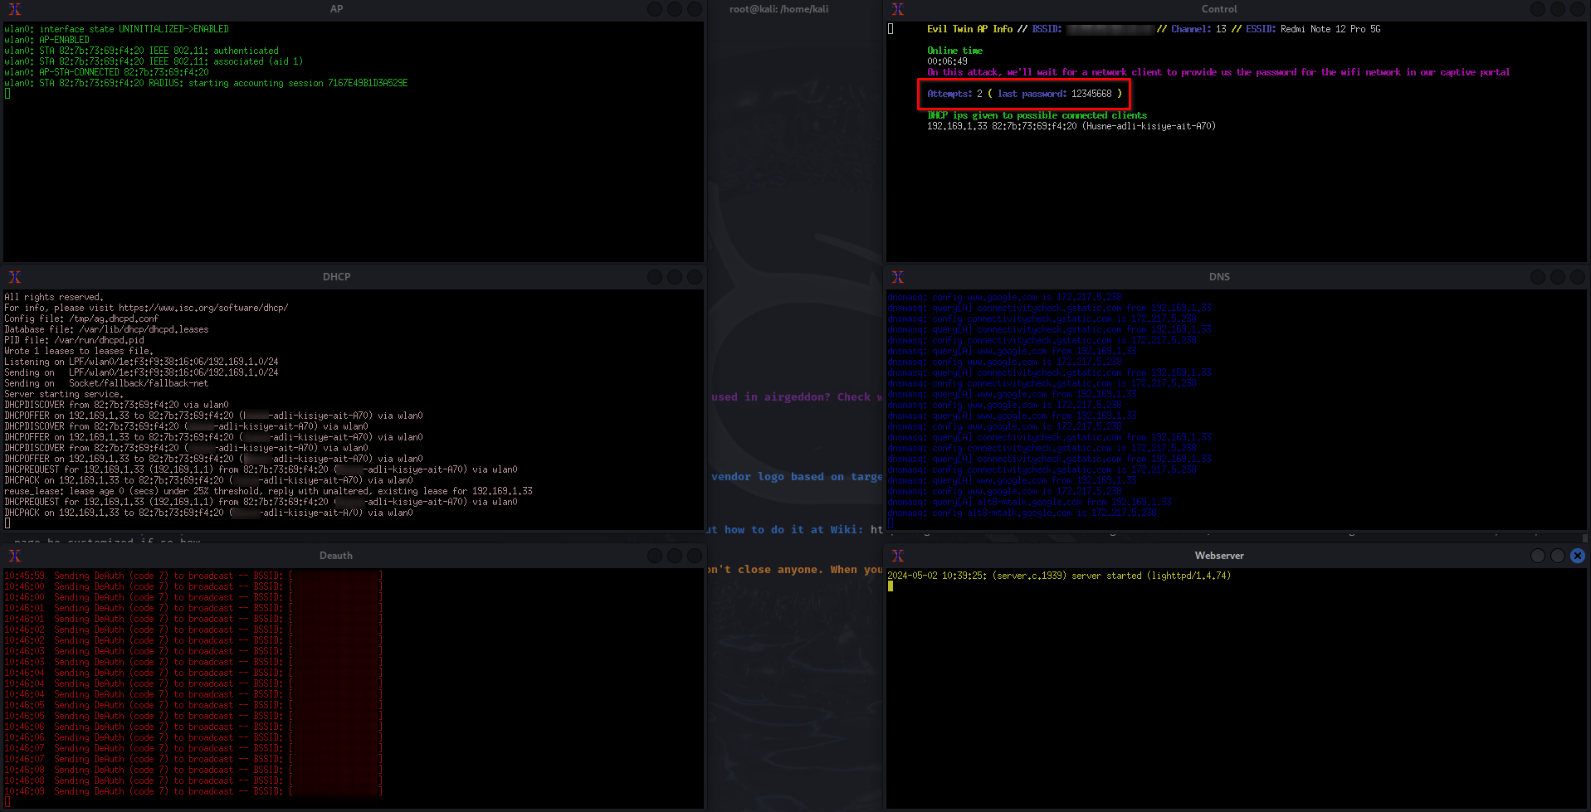Open the DNS window's title bar icon
Image resolution: width=1591 pixels, height=812 pixels.
(x=897, y=277)
